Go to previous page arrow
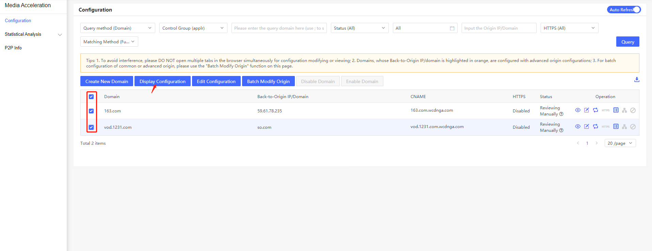The width and height of the screenshot is (652, 251). (x=578, y=143)
